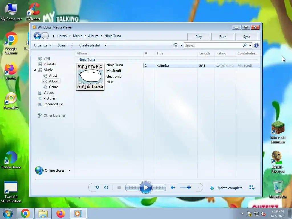
Task: Open Windows Explorer from the taskbar
Action: coord(43,213)
